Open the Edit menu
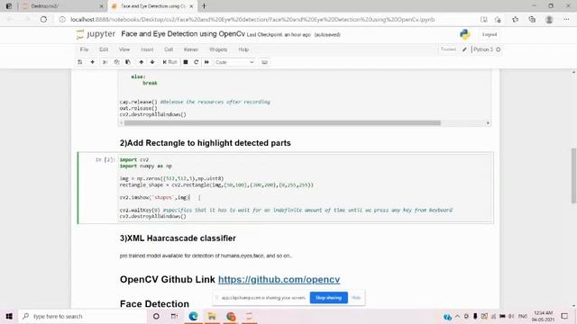Viewport: 577px width, 324px height. click(x=104, y=49)
